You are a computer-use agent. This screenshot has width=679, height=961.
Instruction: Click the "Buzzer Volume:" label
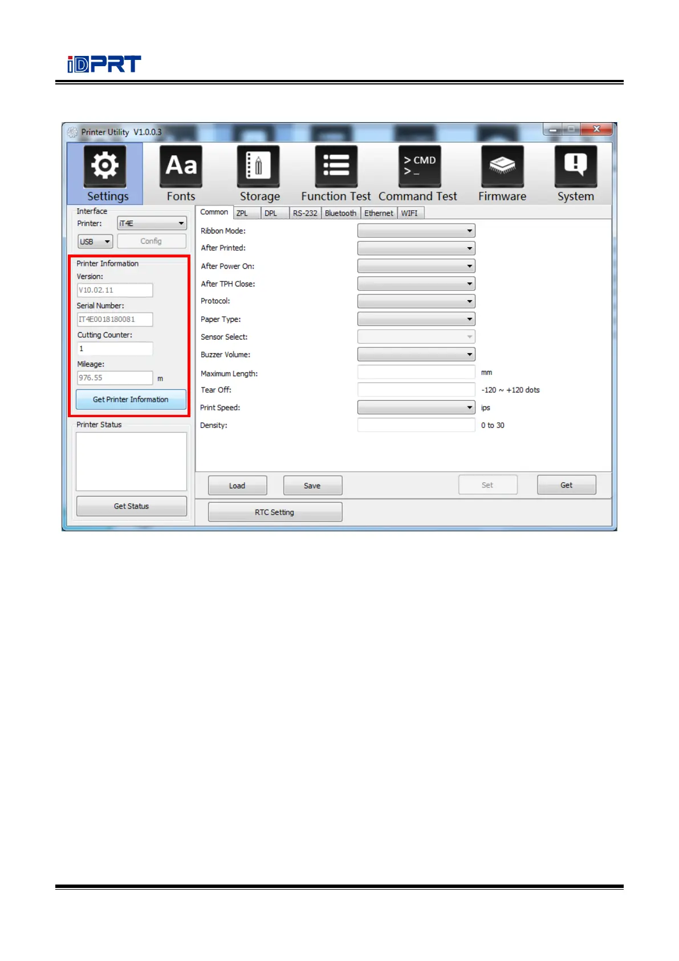point(225,354)
